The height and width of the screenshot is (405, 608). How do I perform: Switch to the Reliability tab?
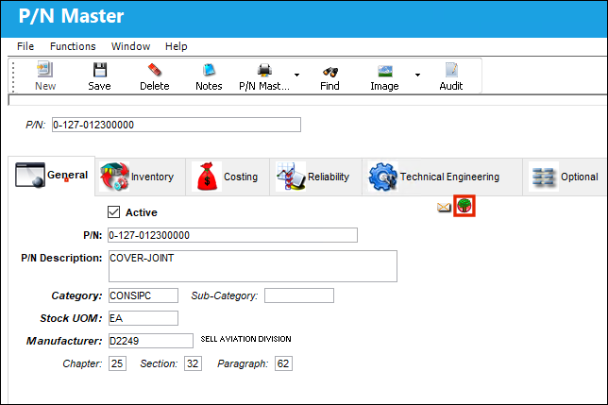pos(315,177)
